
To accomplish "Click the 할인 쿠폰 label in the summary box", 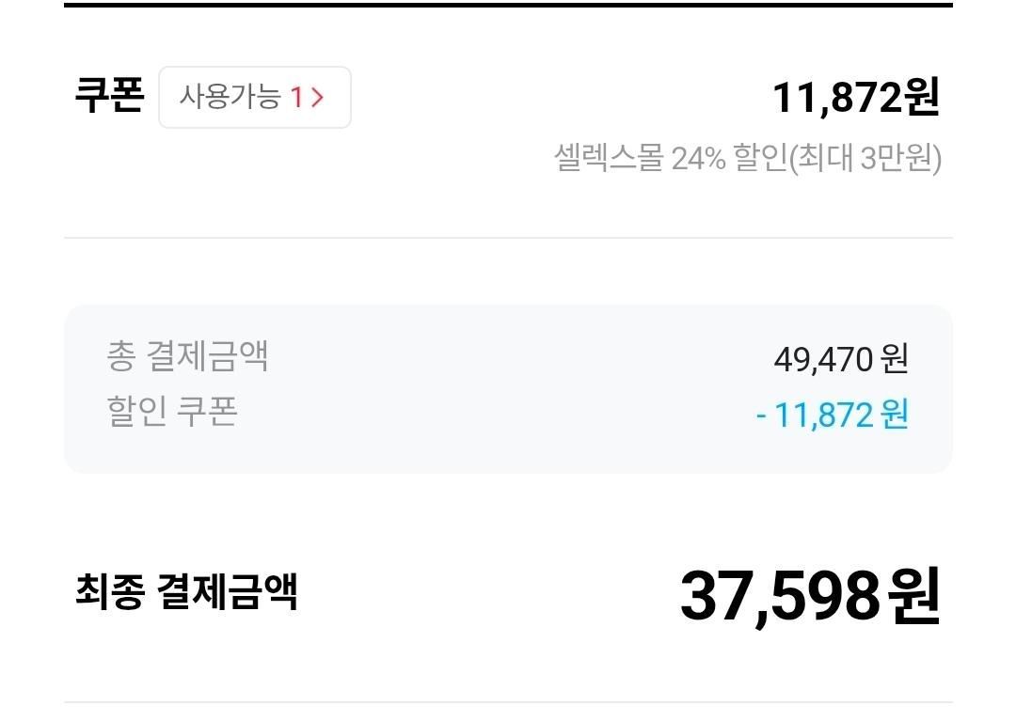I will click(x=171, y=411).
